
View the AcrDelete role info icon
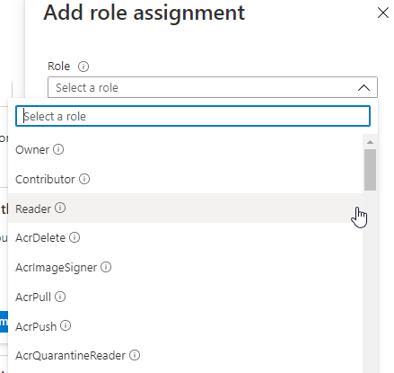pos(74,237)
